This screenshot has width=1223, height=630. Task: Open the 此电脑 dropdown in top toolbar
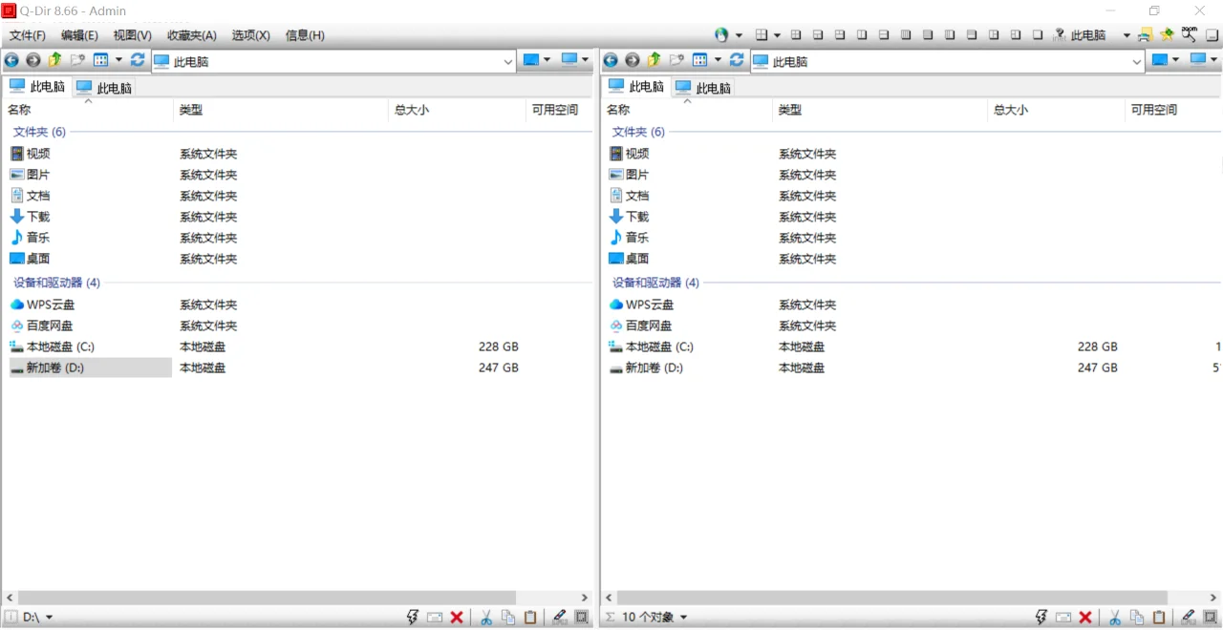click(x=1126, y=35)
